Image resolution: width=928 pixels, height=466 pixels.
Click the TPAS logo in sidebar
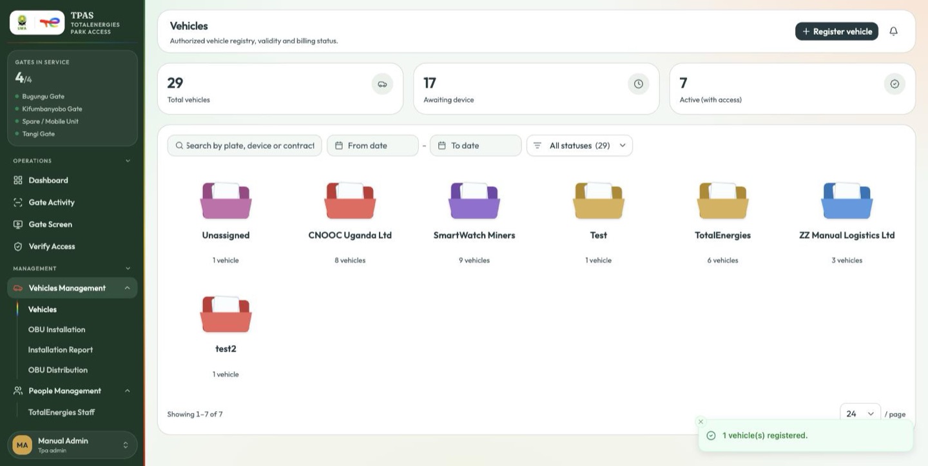click(x=37, y=23)
